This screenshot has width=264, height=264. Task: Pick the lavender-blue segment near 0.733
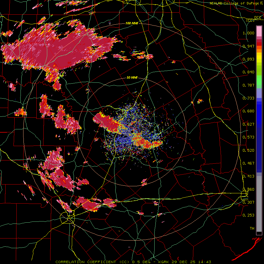[x=259, y=93]
